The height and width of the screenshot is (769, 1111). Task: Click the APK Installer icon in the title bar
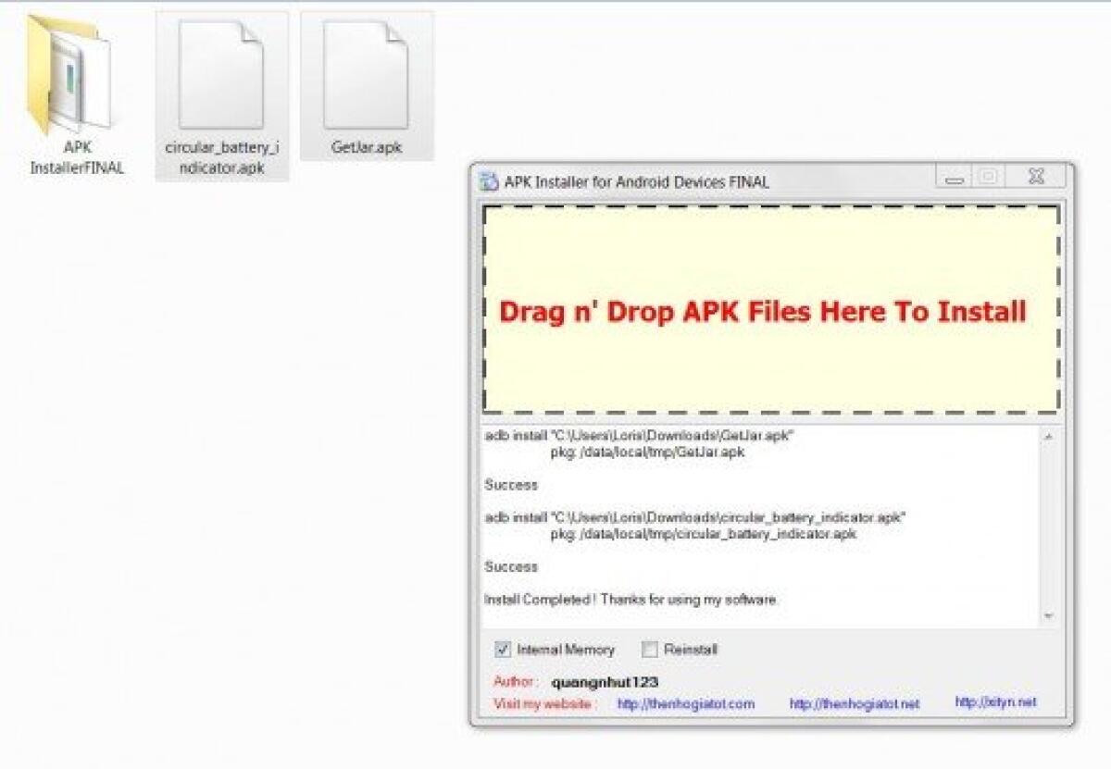[x=486, y=180]
